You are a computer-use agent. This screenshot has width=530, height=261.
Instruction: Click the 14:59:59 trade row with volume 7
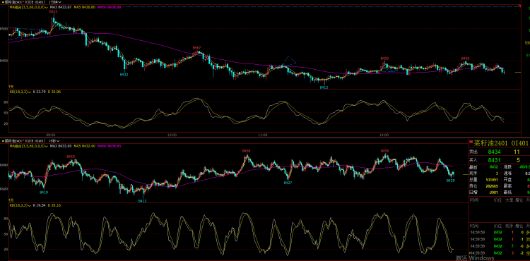click(x=499, y=246)
